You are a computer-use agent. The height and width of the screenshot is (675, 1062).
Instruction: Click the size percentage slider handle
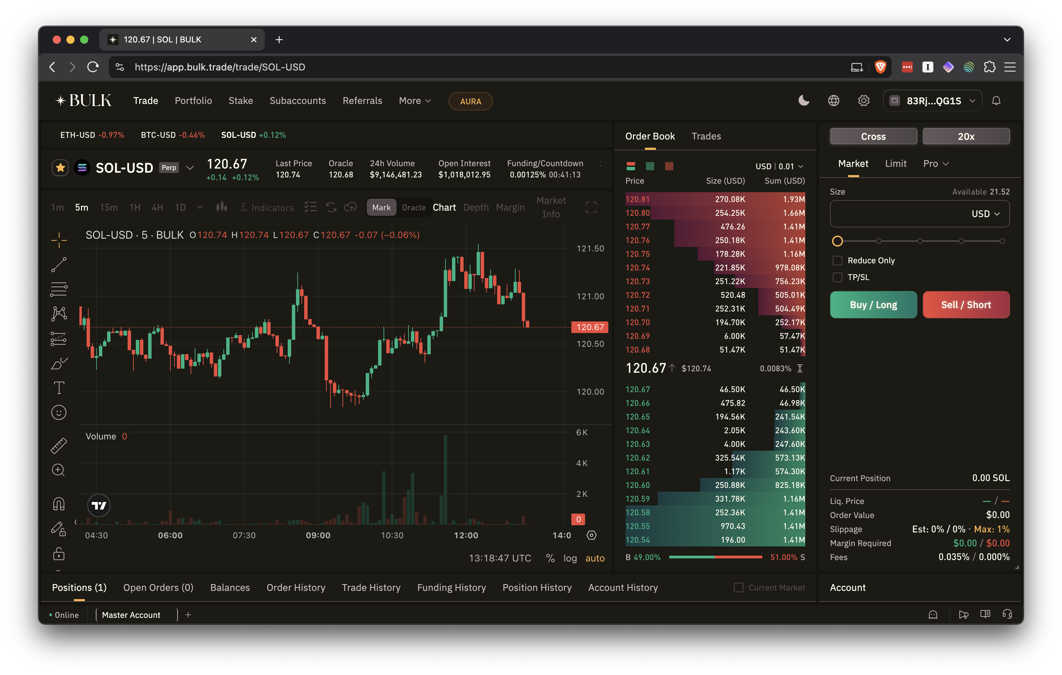point(837,241)
